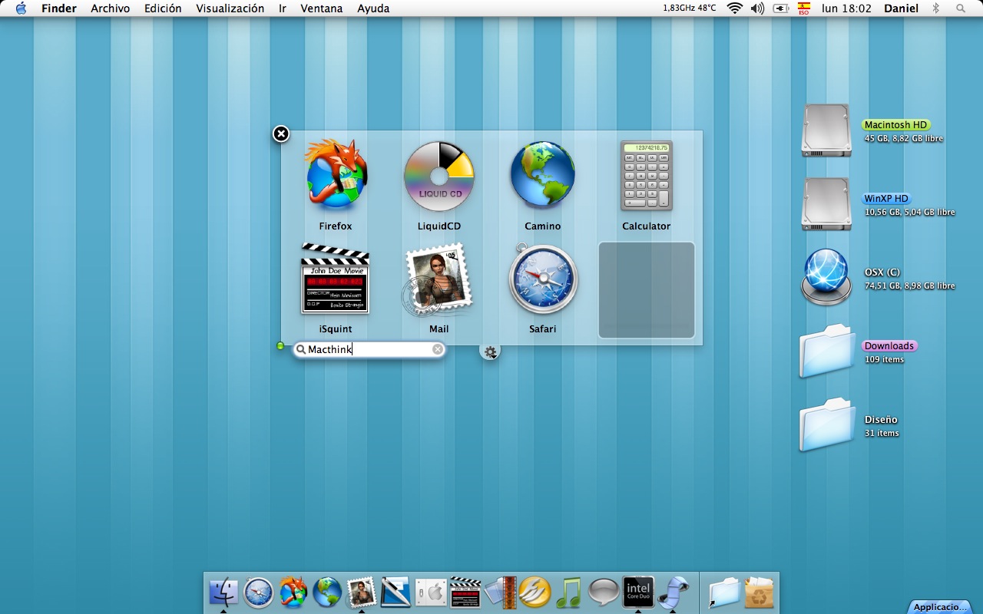Image resolution: width=983 pixels, height=614 pixels.
Task: Click Firefox in the Dock
Action: (293, 593)
